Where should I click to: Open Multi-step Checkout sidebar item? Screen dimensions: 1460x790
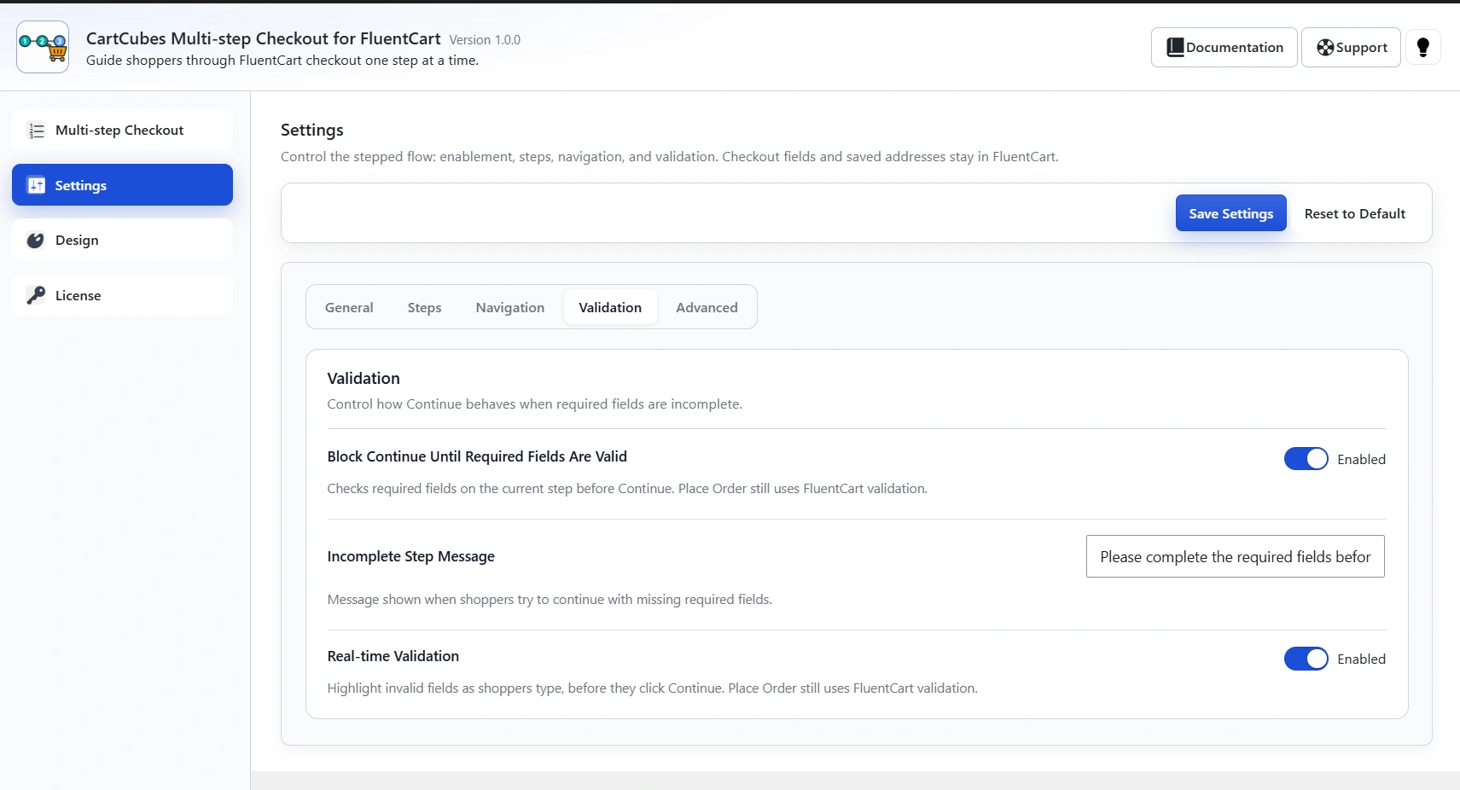[122, 131]
